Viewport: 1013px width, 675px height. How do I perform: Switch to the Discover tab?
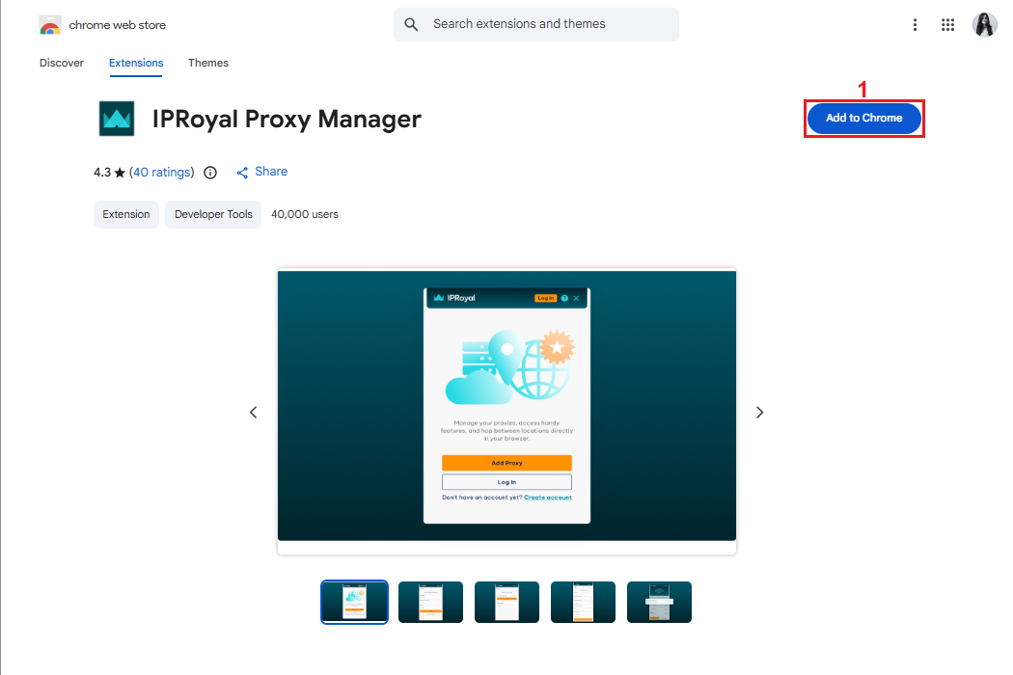click(62, 63)
